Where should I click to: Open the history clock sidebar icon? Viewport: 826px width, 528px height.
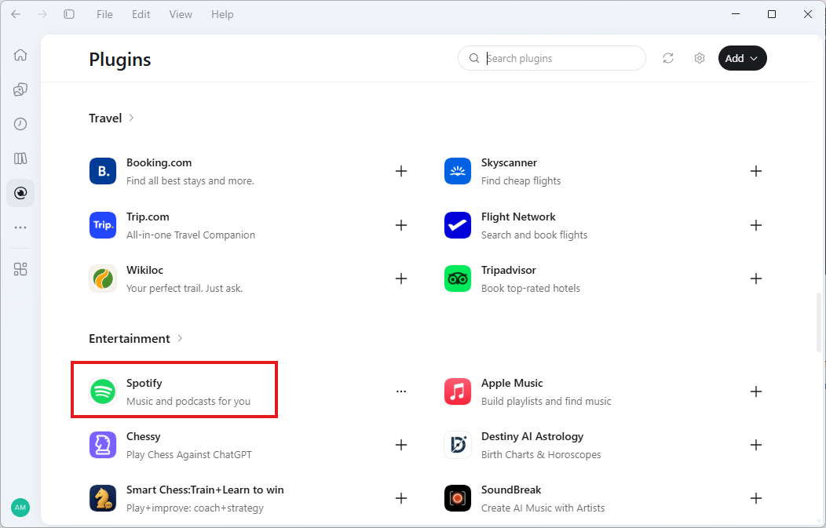click(20, 124)
